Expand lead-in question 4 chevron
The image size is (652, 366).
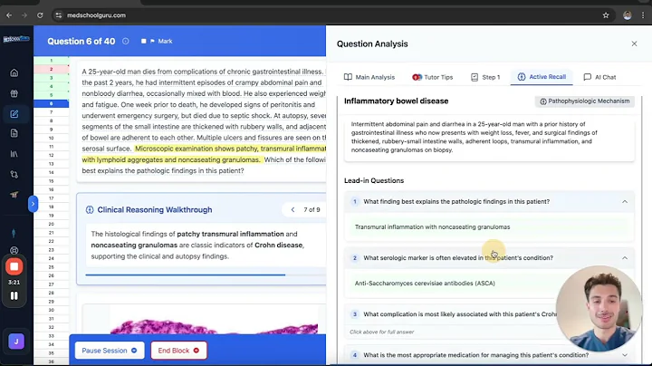(625, 355)
